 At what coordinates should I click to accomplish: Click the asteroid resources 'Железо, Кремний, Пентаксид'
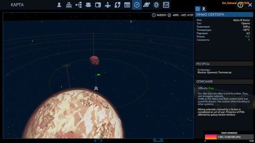[x=214, y=72]
